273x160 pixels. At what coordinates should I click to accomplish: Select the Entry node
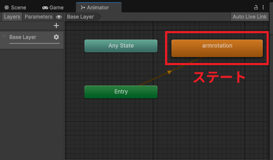[x=121, y=92]
